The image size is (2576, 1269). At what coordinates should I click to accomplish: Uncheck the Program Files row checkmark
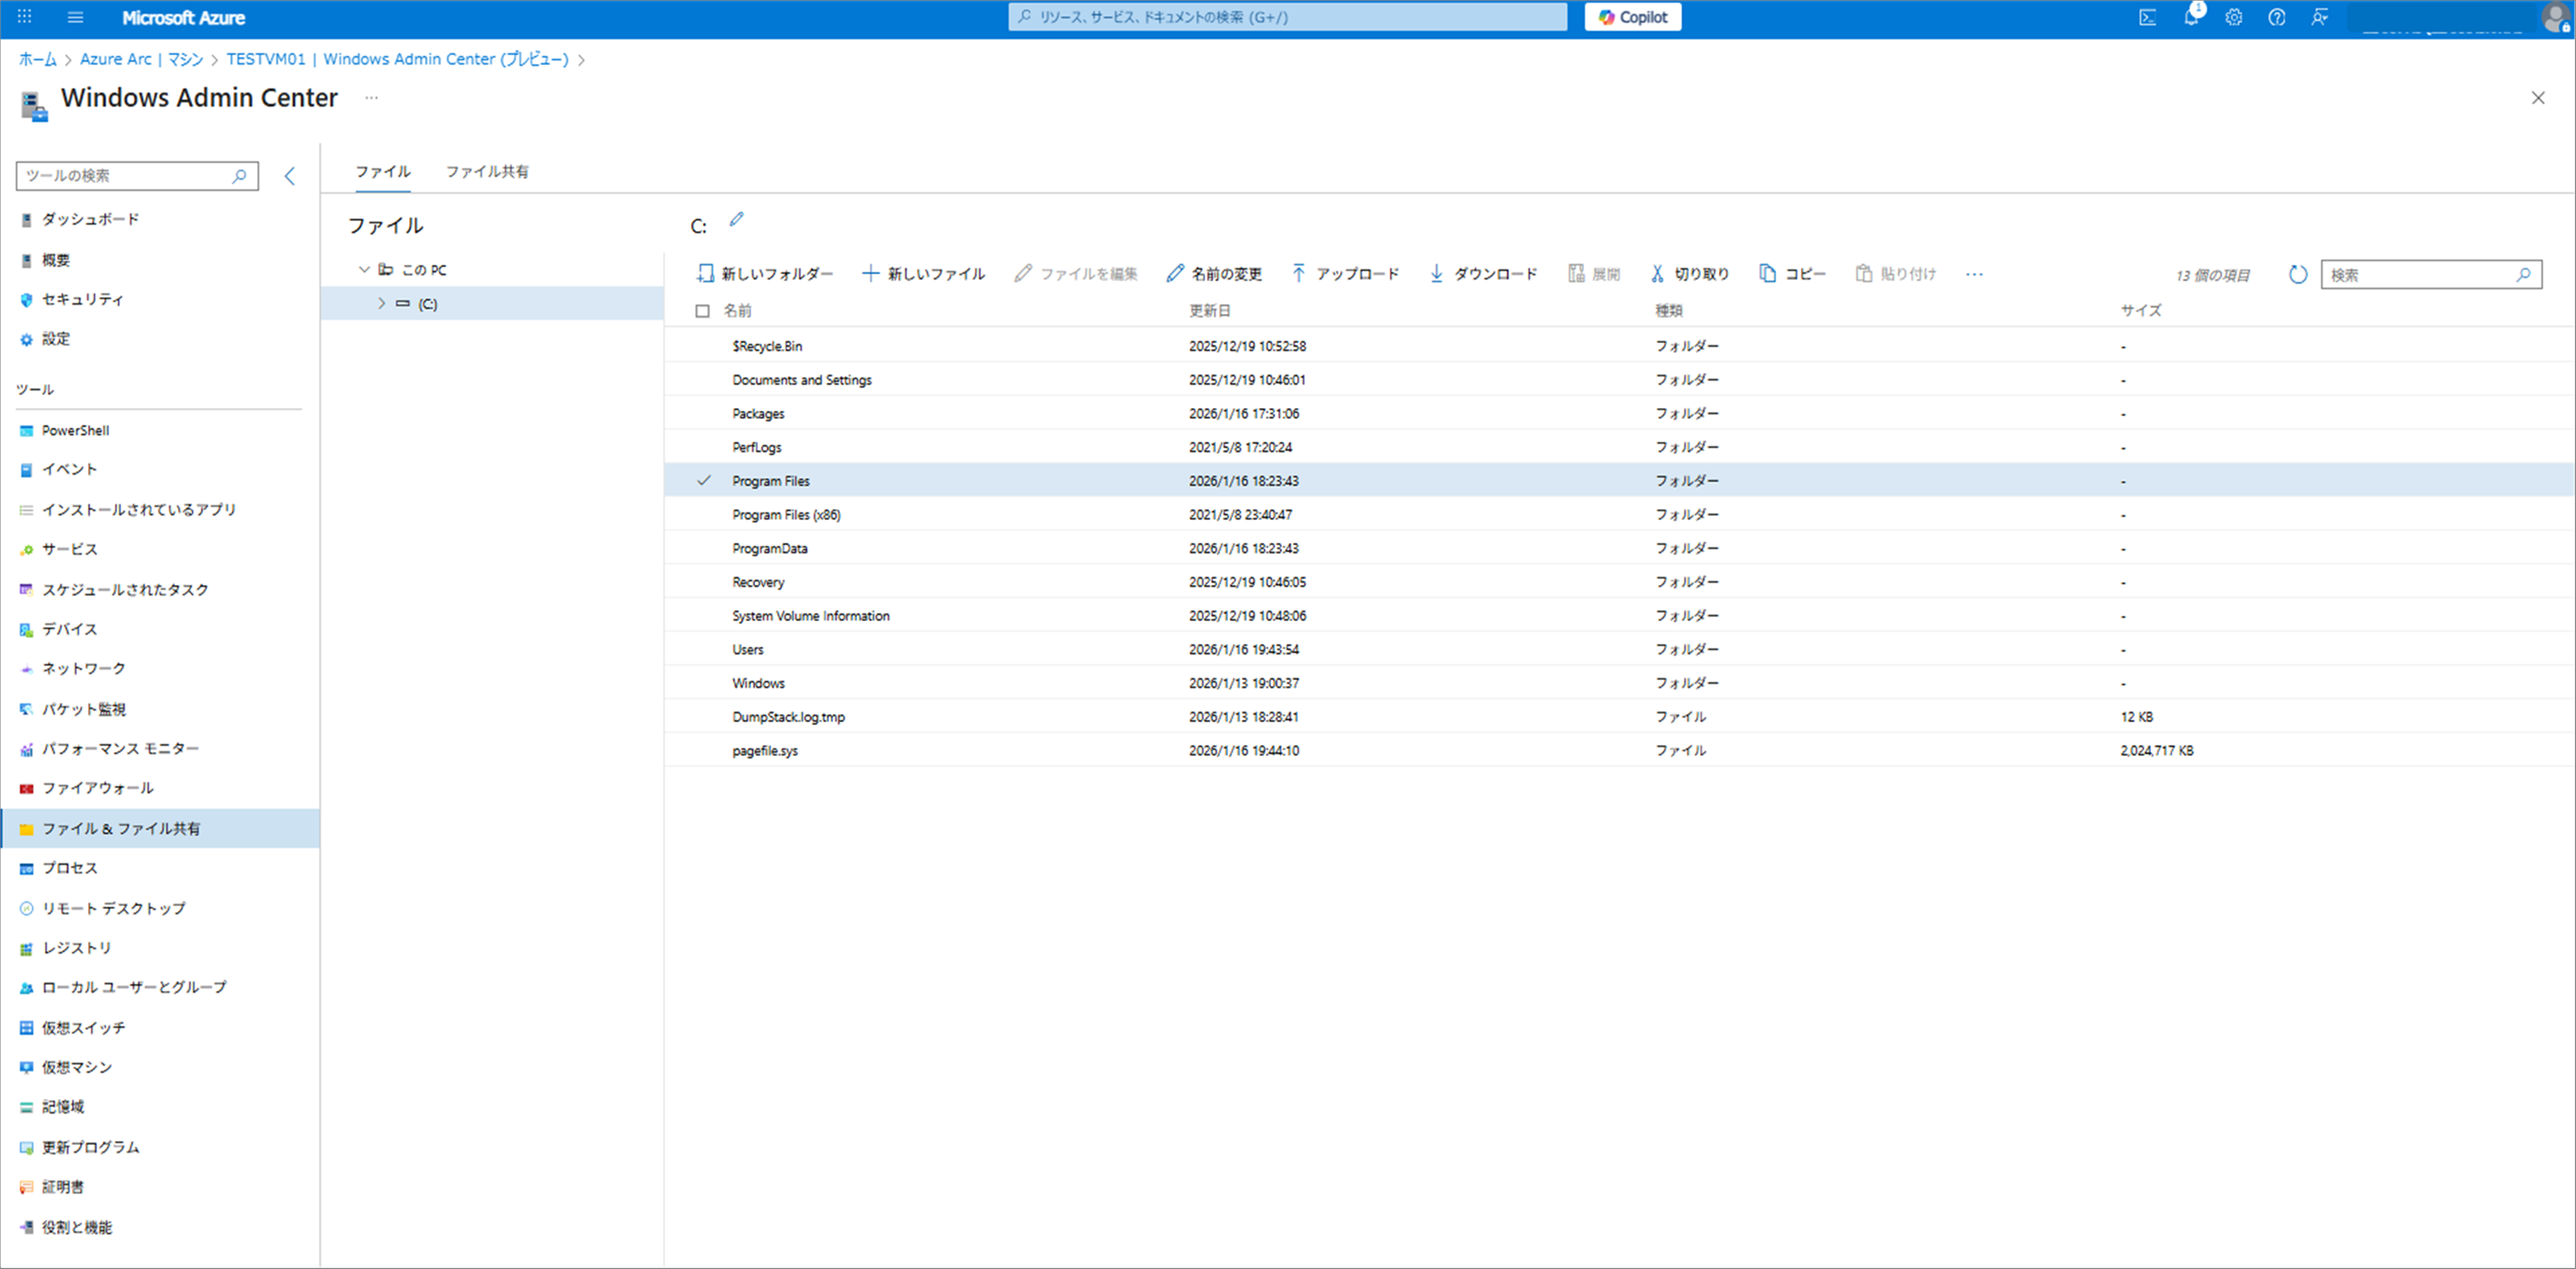tap(704, 481)
